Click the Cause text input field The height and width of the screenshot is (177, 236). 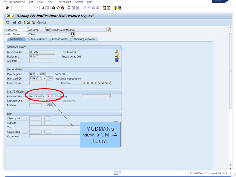(55, 136)
